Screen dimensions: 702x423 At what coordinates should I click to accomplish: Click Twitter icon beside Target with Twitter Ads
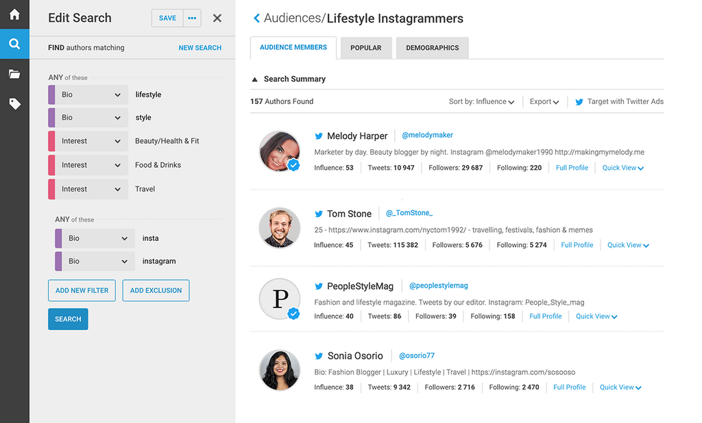[x=579, y=102]
